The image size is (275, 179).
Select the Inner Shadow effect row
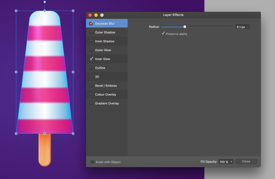coord(107,41)
